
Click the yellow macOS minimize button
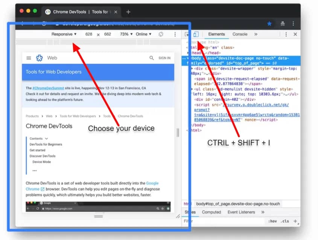click(x=28, y=11)
